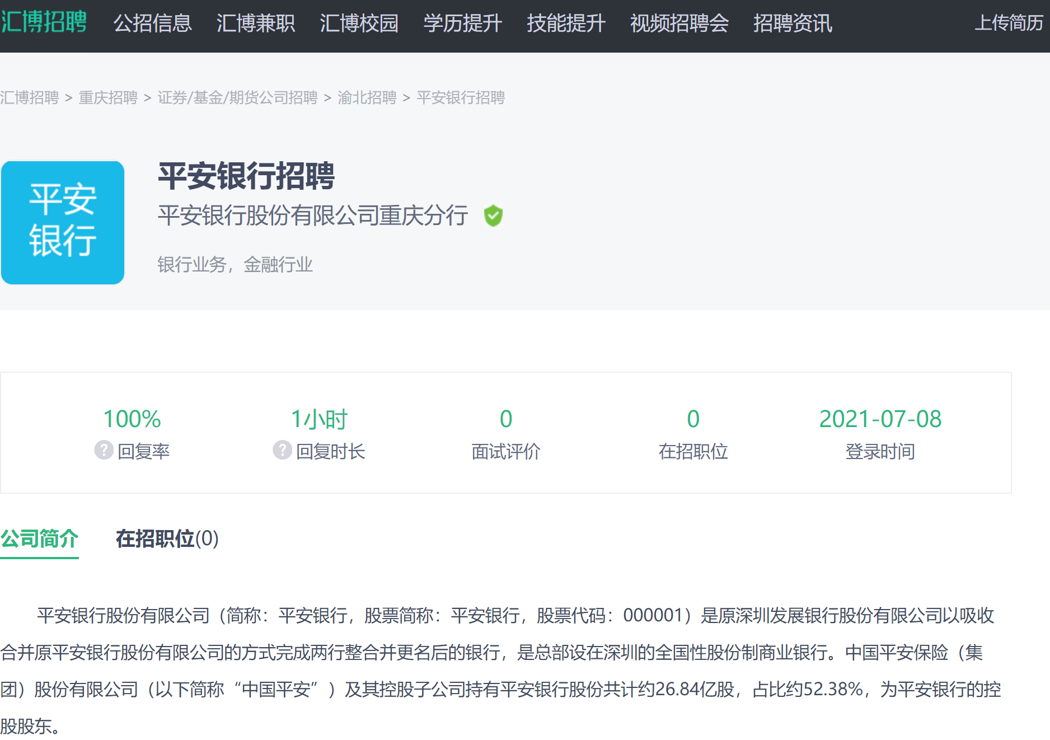1050x740 pixels.
Task: Go to the 重庆招聘 breadcrumb
Action: point(108,98)
